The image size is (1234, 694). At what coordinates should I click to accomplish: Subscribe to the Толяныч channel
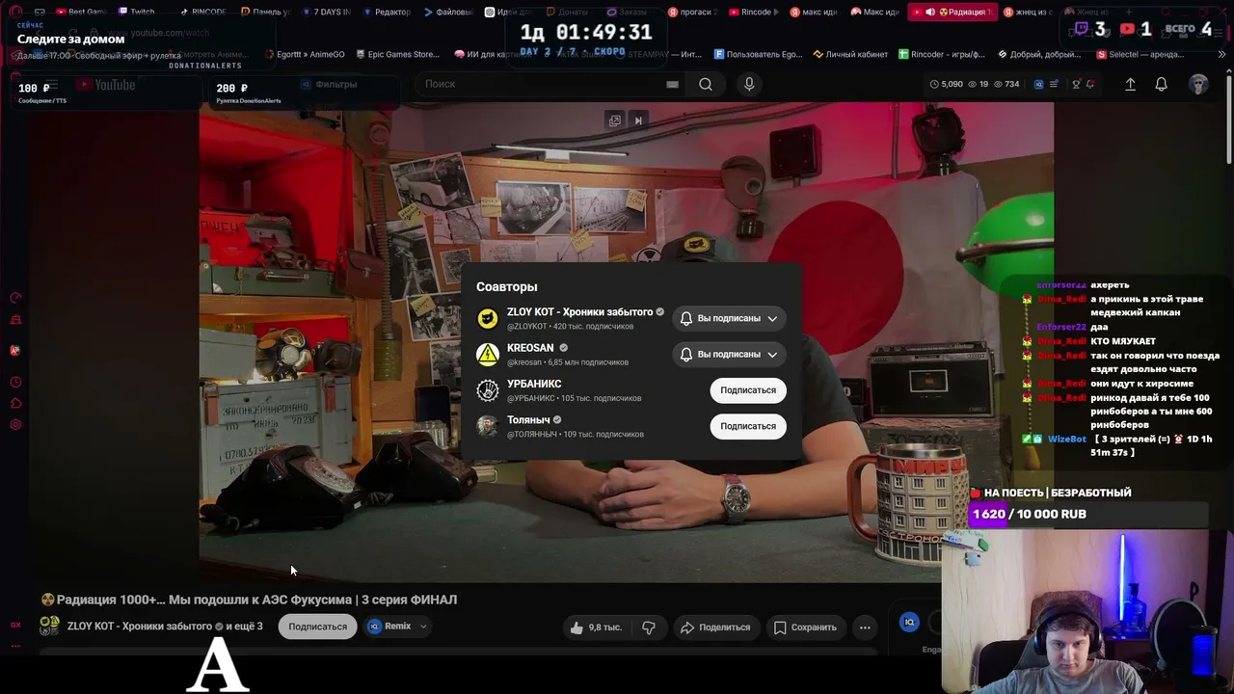point(748,426)
